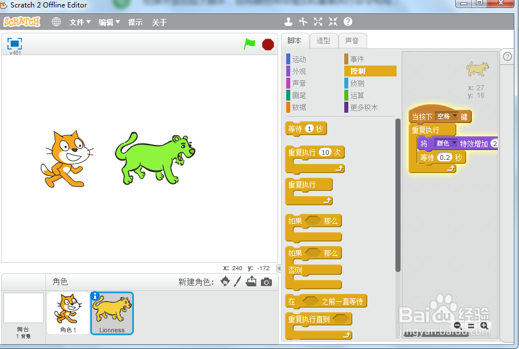
Task: Switch to the 造型 tab
Action: (x=324, y=41)
